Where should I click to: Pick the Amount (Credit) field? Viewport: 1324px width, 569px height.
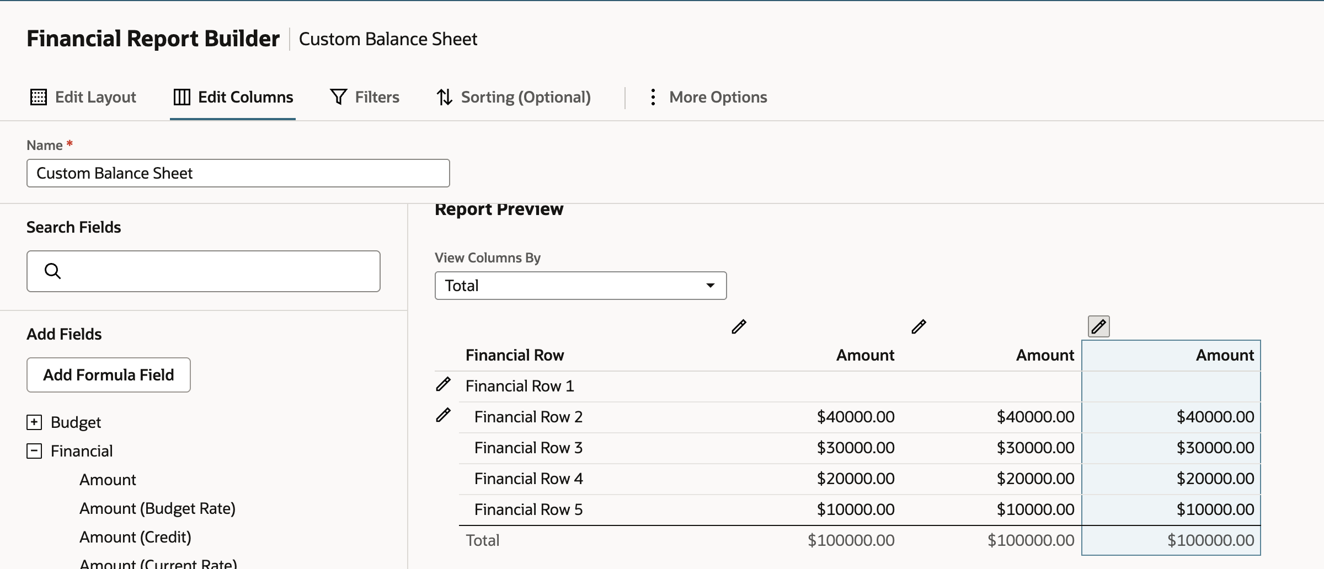pyautogui.click(x=135, y=537)
